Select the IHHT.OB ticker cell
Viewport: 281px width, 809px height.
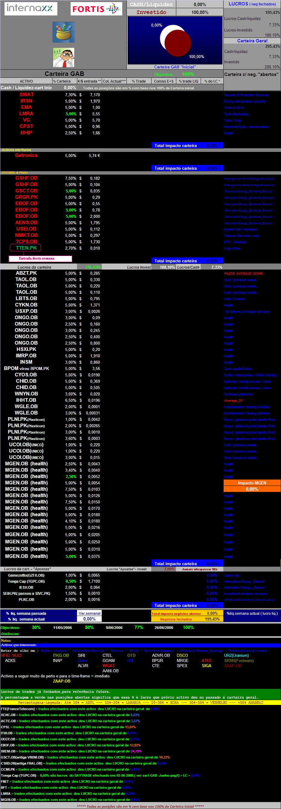(x=26, y=400)
